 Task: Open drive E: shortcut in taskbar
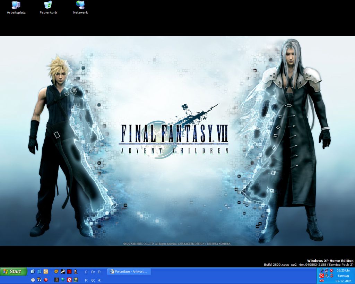[x=99, y=272]
